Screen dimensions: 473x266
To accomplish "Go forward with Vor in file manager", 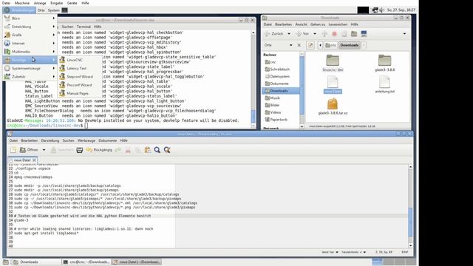I will coord(302,34).
